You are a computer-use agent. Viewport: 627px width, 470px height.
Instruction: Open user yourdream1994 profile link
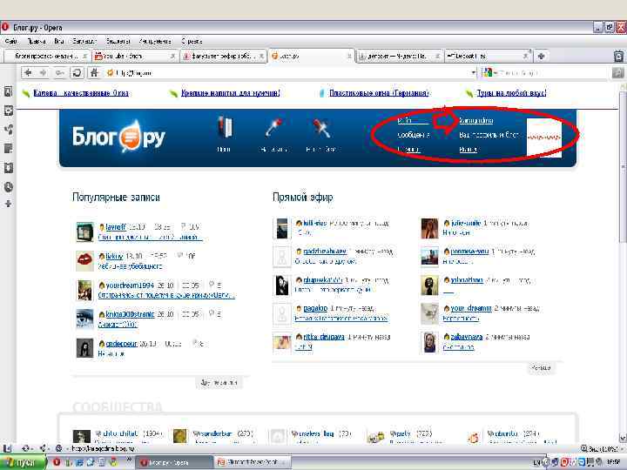click(130, 285)
